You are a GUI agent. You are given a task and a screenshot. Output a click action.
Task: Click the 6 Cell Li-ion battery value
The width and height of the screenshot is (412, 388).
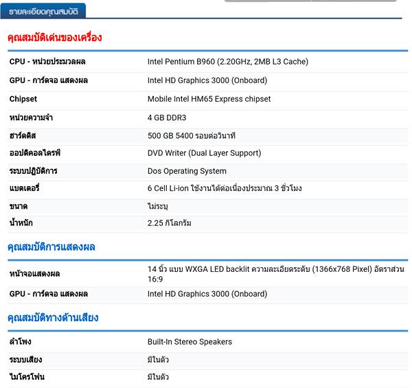coord(225,188)
